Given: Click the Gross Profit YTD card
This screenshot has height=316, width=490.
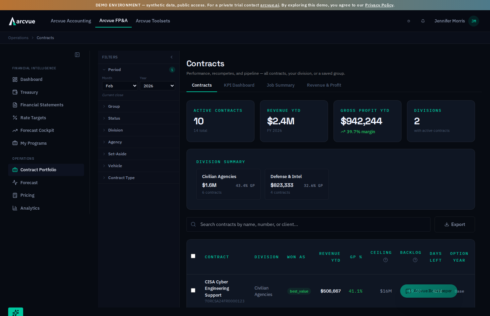Looking at the screenshot, I should pyautogui.click(x=367, y=121).
